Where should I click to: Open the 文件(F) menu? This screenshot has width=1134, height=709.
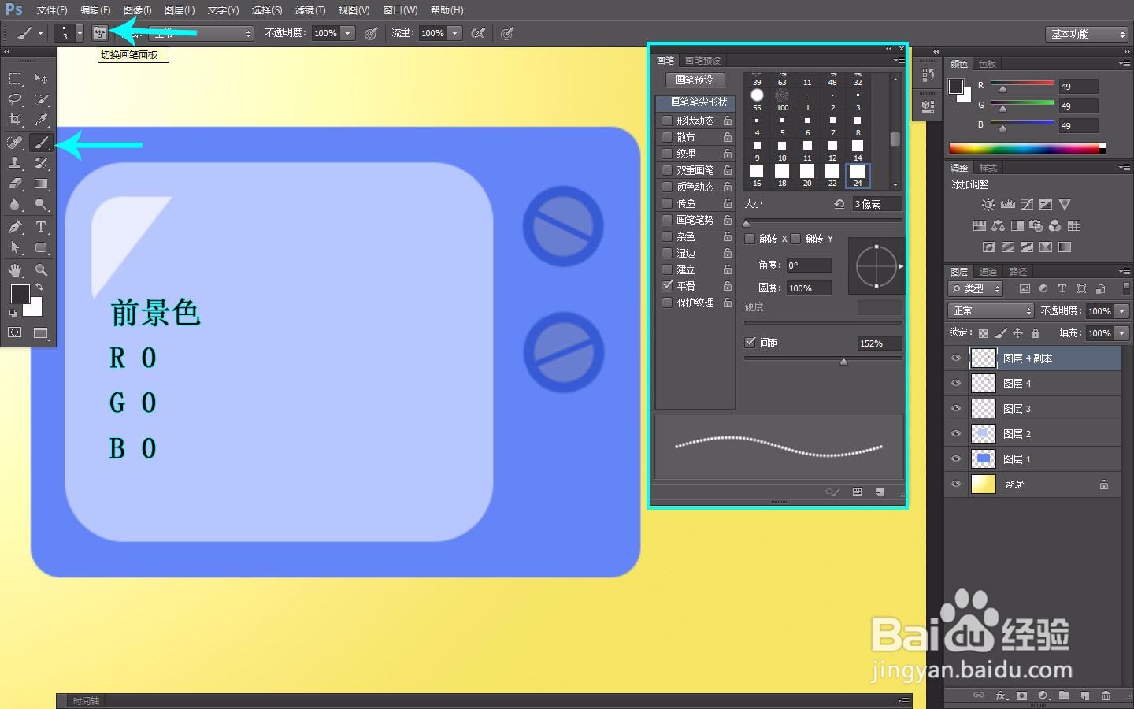[52, 10]
